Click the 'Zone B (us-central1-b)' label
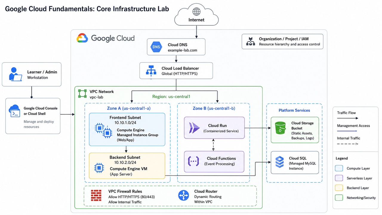Screen dimensions: 382x215 tap(213, 108)
